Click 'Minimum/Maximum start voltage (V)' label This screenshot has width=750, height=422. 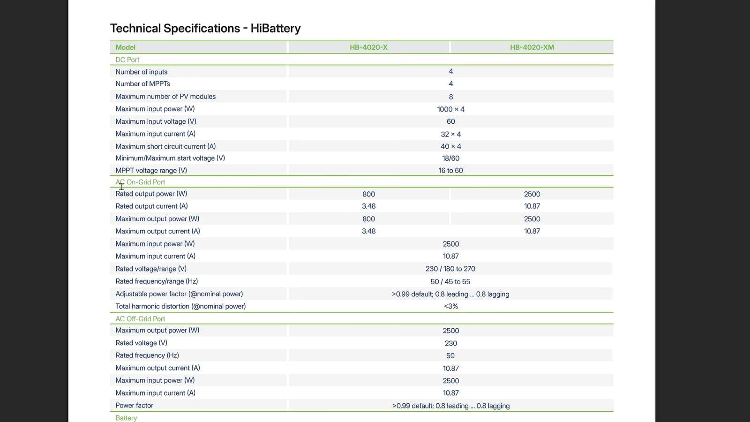(x=170, y=158)
